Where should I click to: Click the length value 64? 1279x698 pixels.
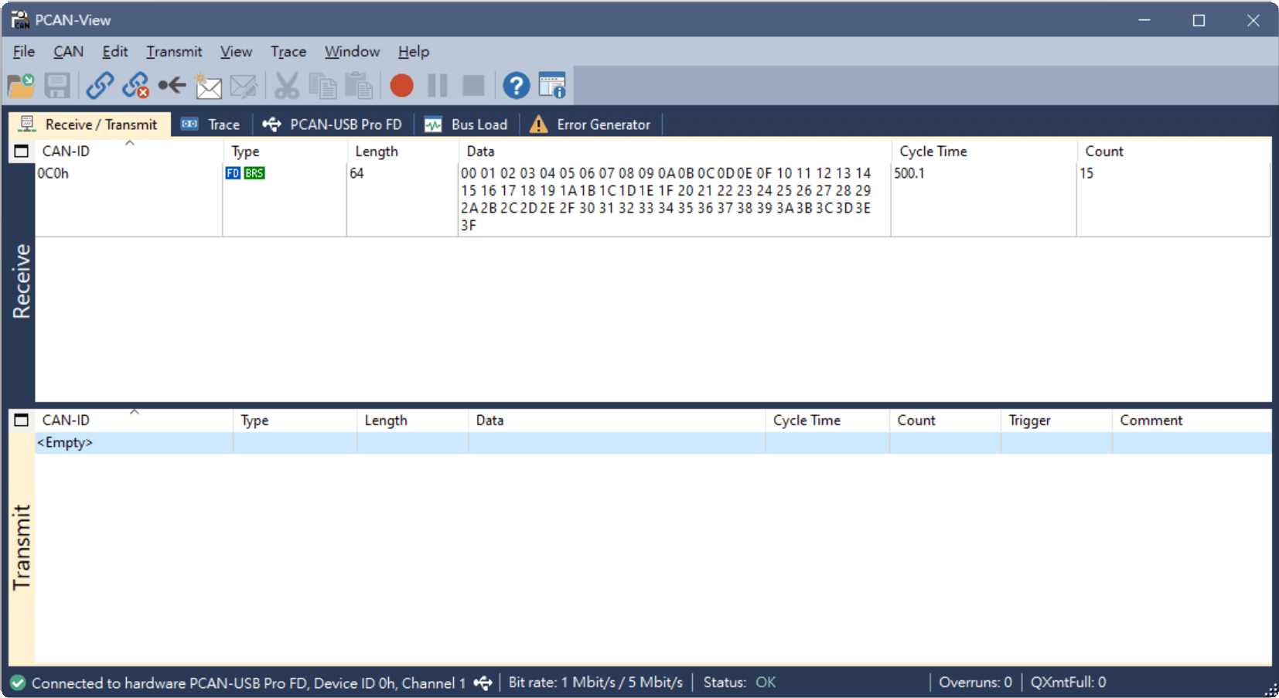(x=356, y=173)
